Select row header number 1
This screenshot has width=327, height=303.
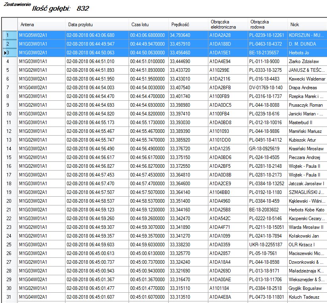pos(10,35)
